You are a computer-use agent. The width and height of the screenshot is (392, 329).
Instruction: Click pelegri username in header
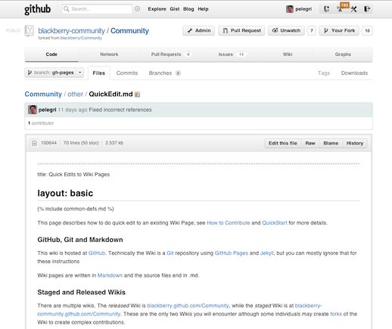point(303,9)
